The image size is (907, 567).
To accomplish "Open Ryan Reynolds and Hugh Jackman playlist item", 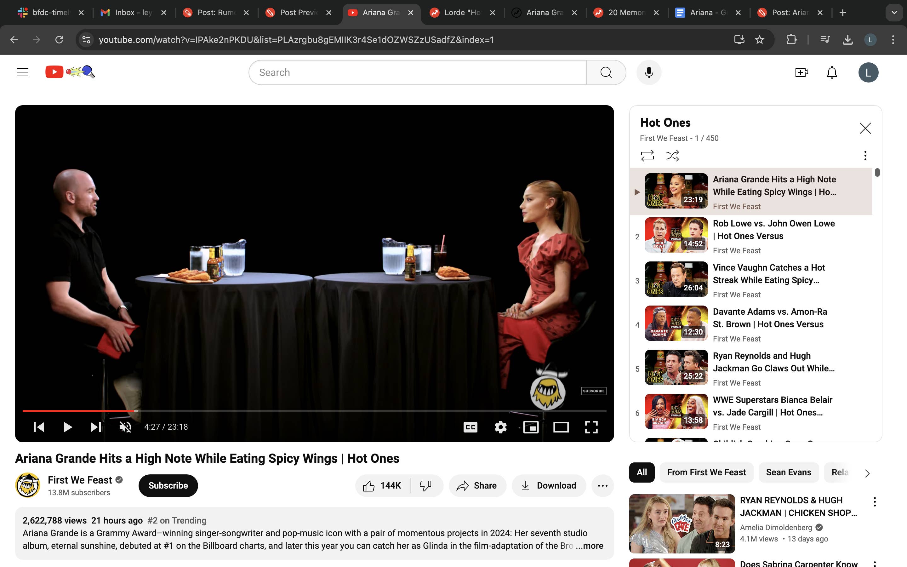I will [751, 368].
